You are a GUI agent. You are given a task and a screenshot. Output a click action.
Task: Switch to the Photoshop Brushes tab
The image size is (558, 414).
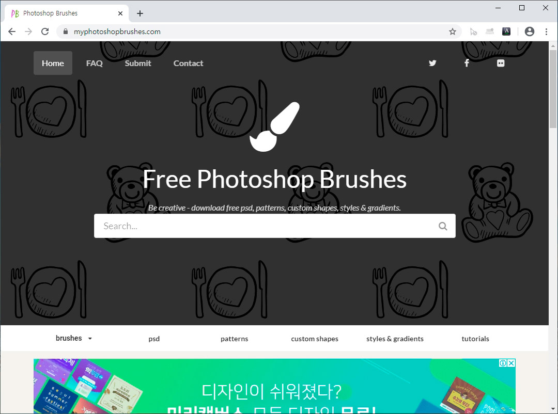pyautogui.click(x=66, y=13)
